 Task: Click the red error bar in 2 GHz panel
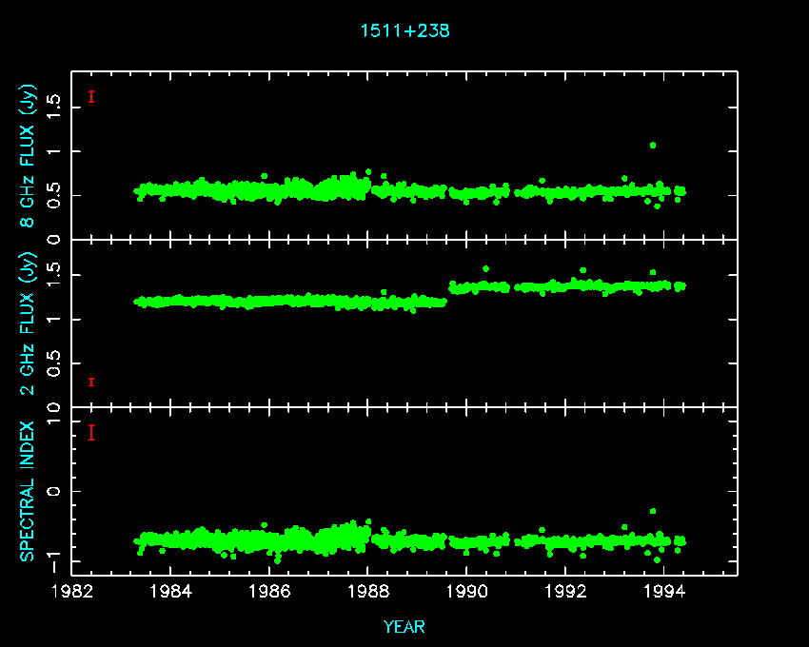pos(91,382)
